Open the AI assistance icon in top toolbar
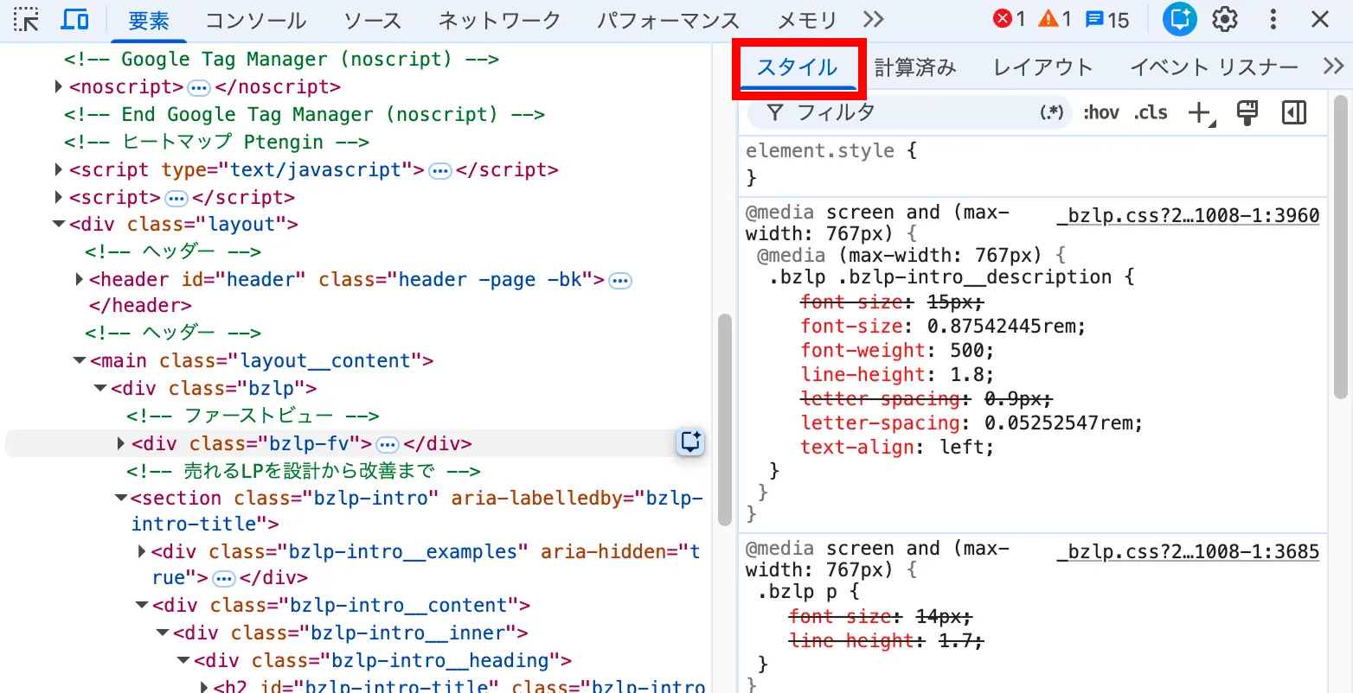This screenshot has width=1353, height=693. point(1179,19)
